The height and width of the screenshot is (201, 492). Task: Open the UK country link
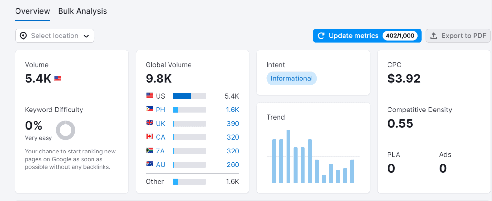pyautogui.click(x=160, y=124)
